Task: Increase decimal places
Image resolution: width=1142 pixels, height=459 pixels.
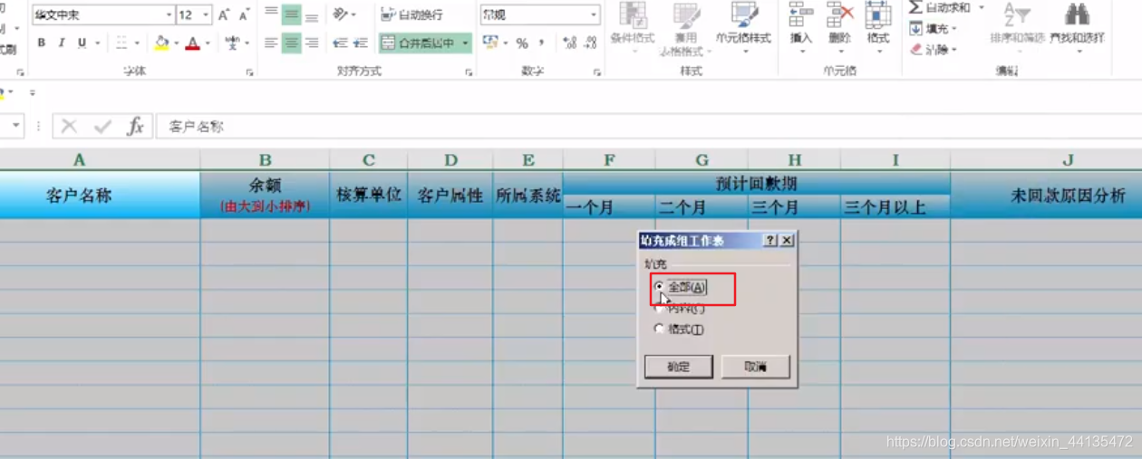Action: pos(569,43)
